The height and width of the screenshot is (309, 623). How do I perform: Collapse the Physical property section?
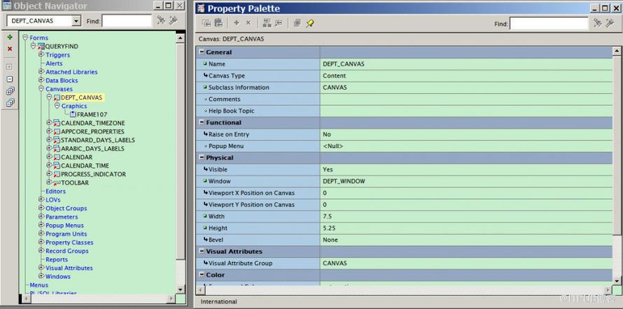pos(202,158)
